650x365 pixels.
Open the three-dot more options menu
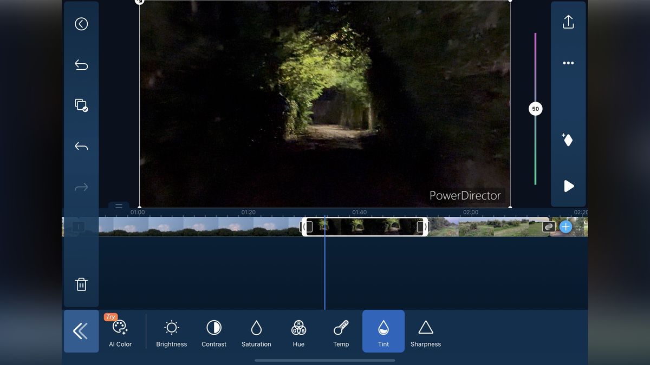(x=568, y=63)
